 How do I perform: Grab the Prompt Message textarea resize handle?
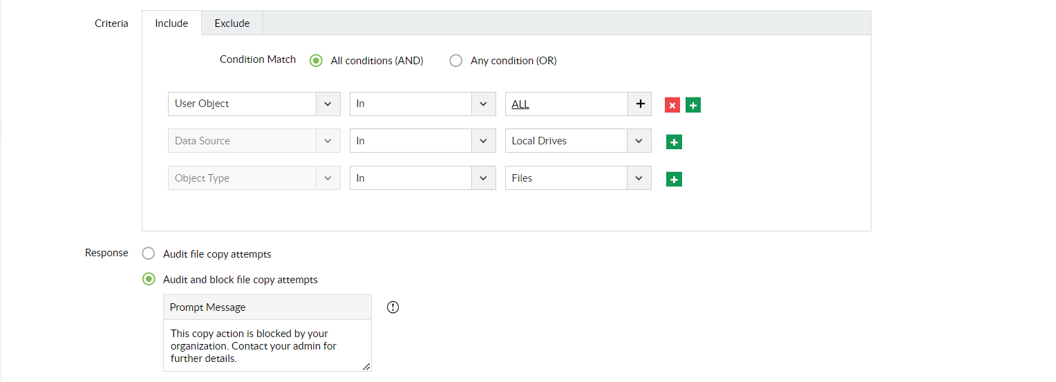pos(366,367)
